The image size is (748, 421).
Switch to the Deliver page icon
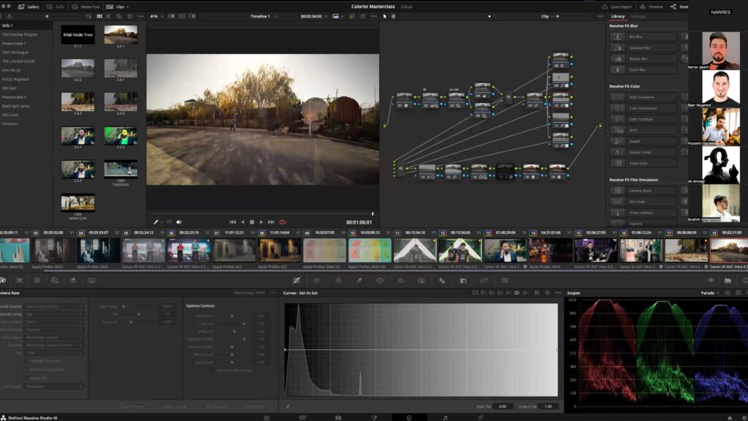point(481,417)
